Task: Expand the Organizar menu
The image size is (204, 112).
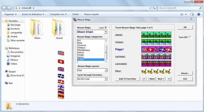Action: (10, 14)
